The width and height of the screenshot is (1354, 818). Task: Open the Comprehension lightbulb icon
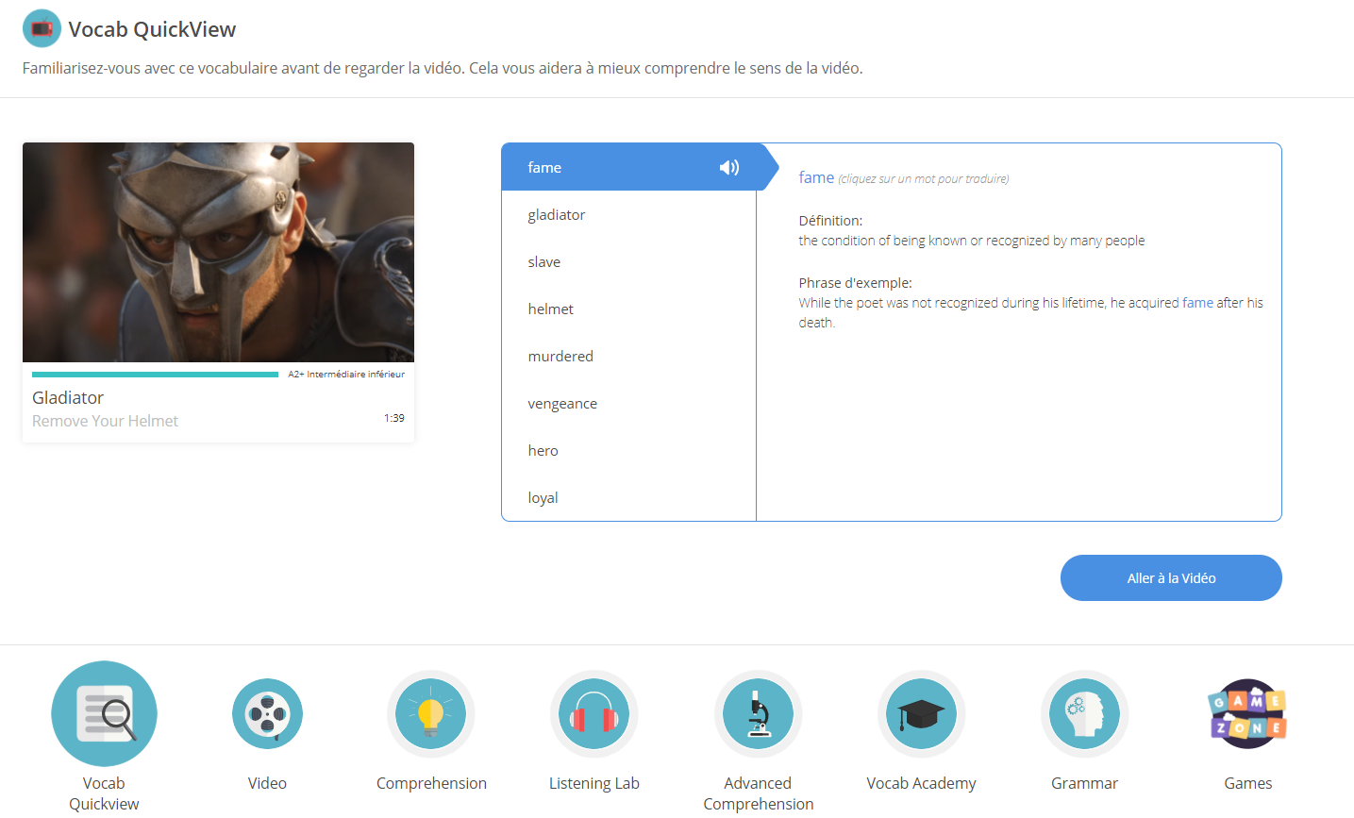coord(430,714)
